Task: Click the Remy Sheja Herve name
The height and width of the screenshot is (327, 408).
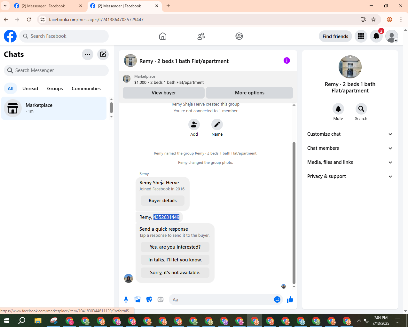Action: [x=159, y=183]
